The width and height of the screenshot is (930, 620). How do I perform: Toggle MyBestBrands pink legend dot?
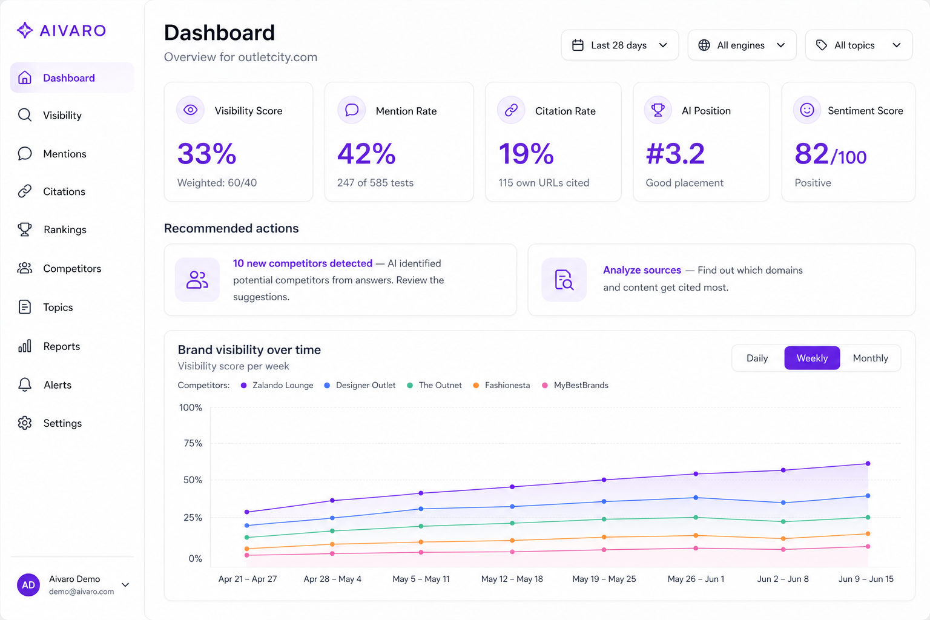click(x=545, y=385)
